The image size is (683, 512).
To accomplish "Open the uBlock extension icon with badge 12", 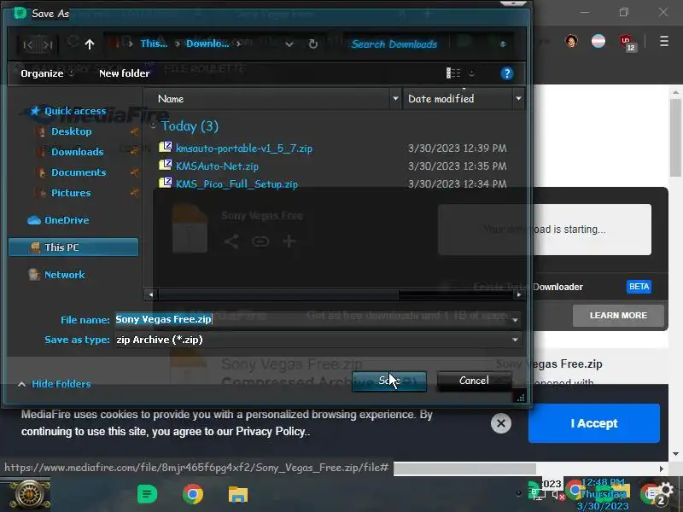I will tap(628, 43).
